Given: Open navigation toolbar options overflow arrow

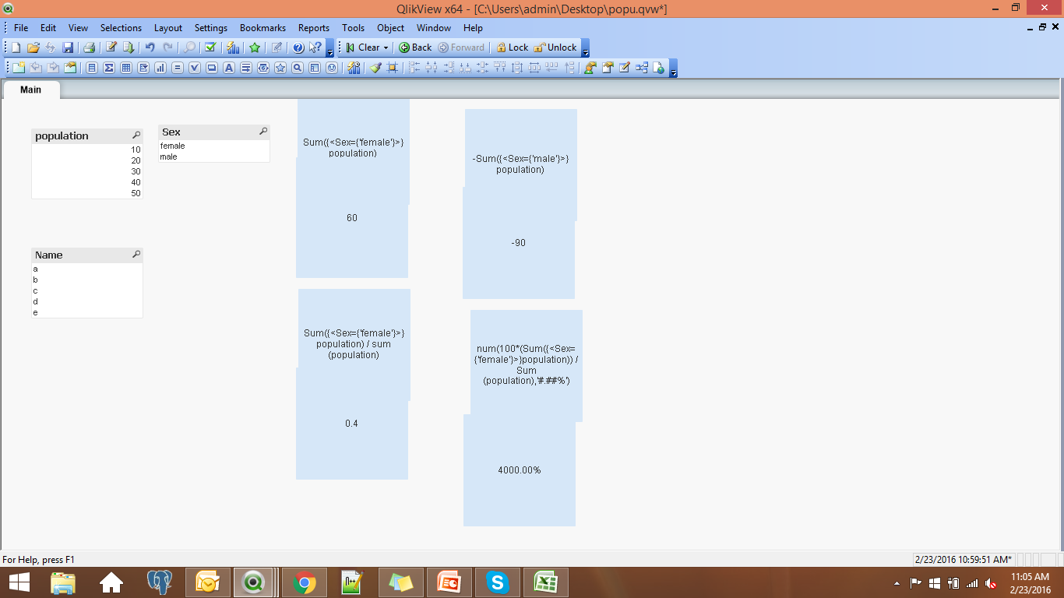Looking at the screenshot, I should coord(586,48).
